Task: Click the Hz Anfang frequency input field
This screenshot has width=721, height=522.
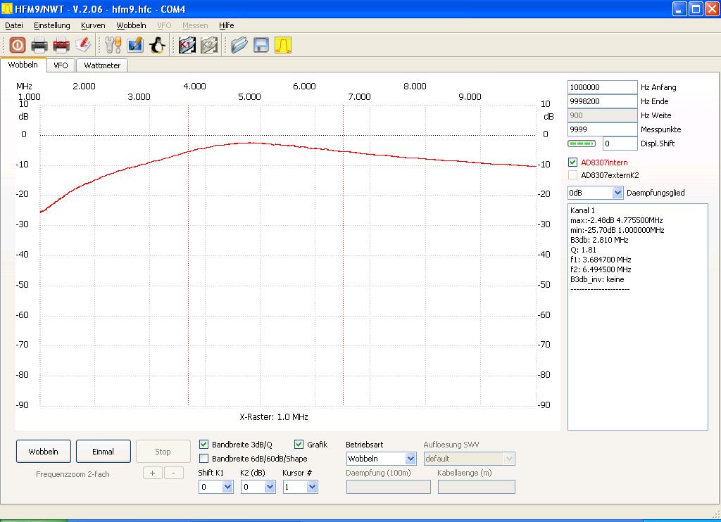Action: (602, 87)
